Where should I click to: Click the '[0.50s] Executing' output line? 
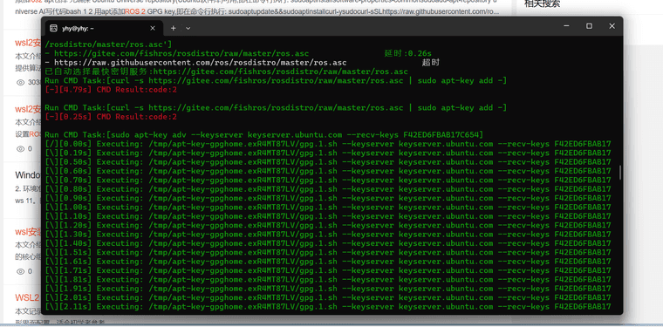point(328,162)
